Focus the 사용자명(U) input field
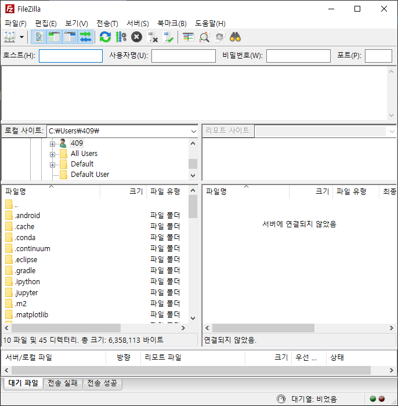This screenshot has width=398, height=406. pos(183,56)
